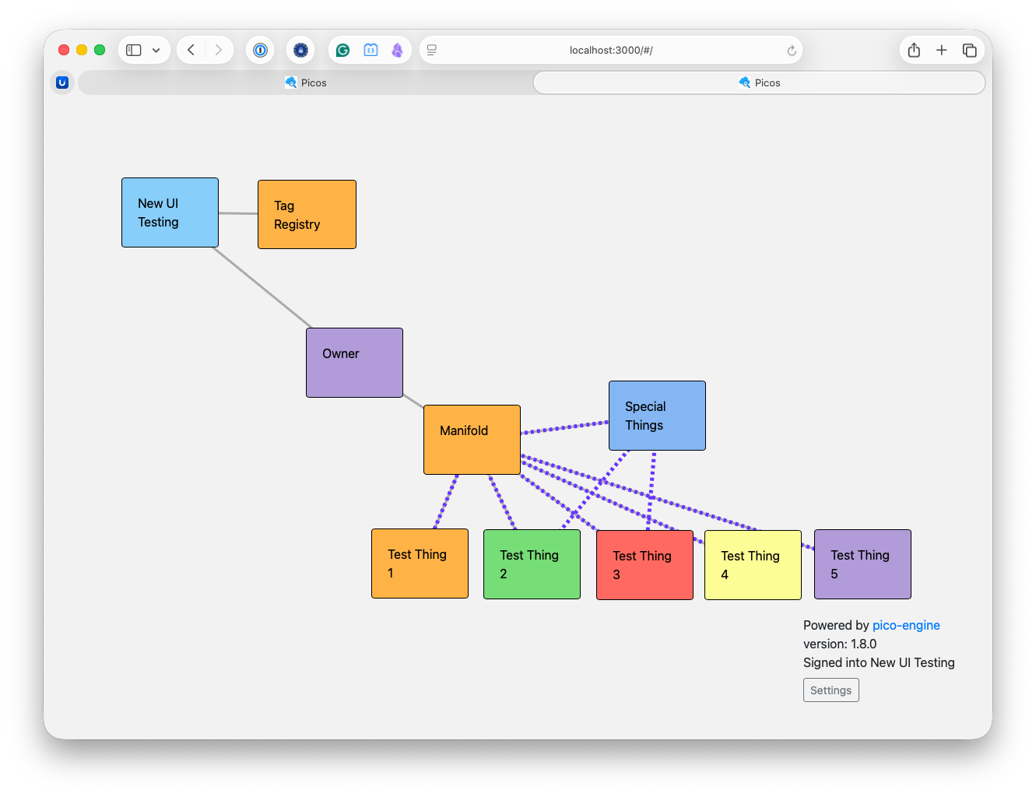Go forward to the next page
This screenshot has height=797, width=1036.
[x=219, y=50]
